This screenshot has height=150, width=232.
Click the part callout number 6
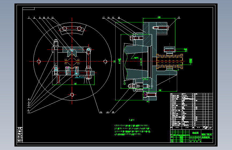click(x=29, y=99)
